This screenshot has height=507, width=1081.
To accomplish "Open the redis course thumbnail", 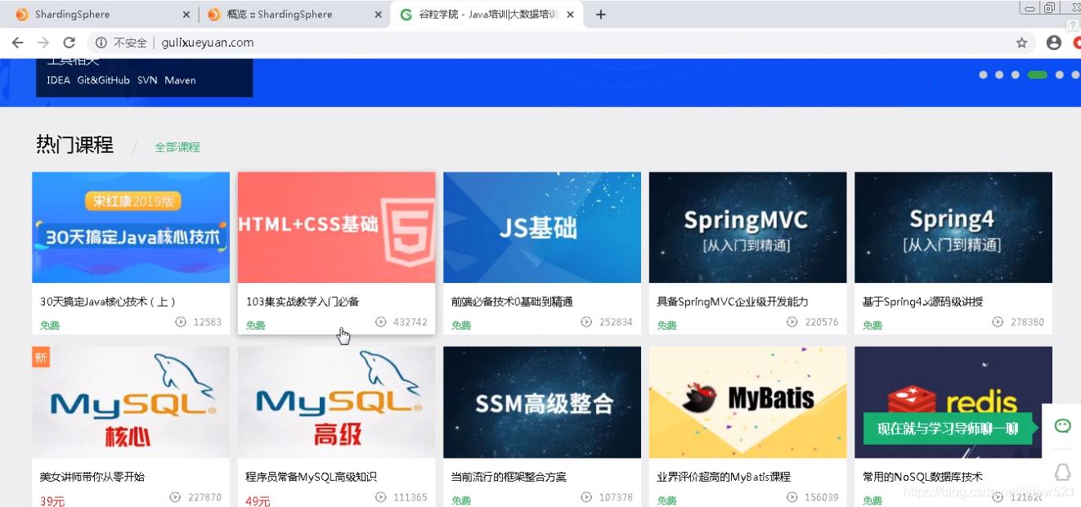I will [x=953, y=402].
